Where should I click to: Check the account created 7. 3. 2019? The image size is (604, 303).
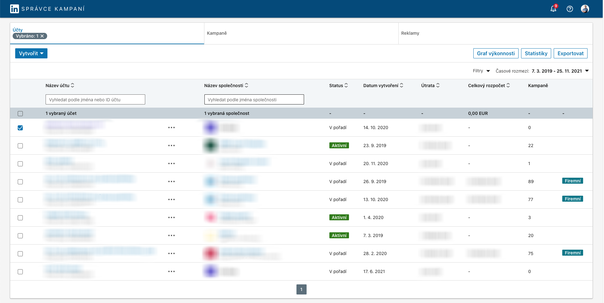point(20,236)
